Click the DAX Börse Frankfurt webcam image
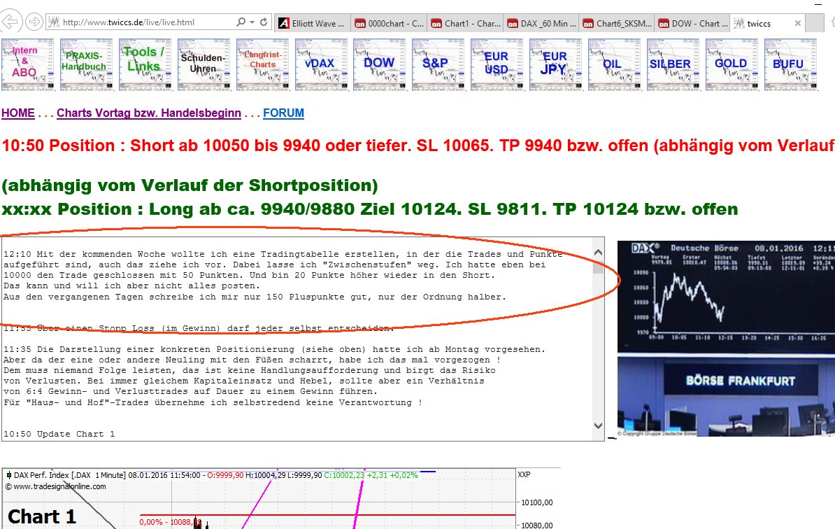 [x=726, y=339]
